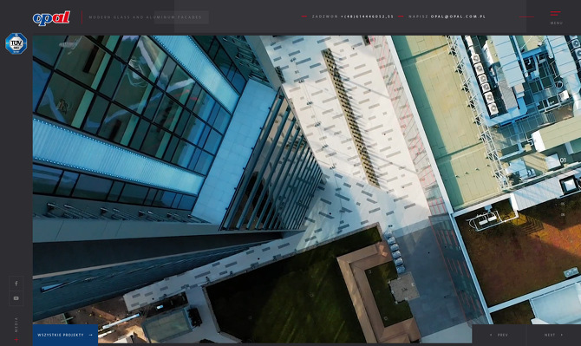Screen dimensions: 581x346
Task: Select slide indicator 01
Action: click(x=563, y=160)
